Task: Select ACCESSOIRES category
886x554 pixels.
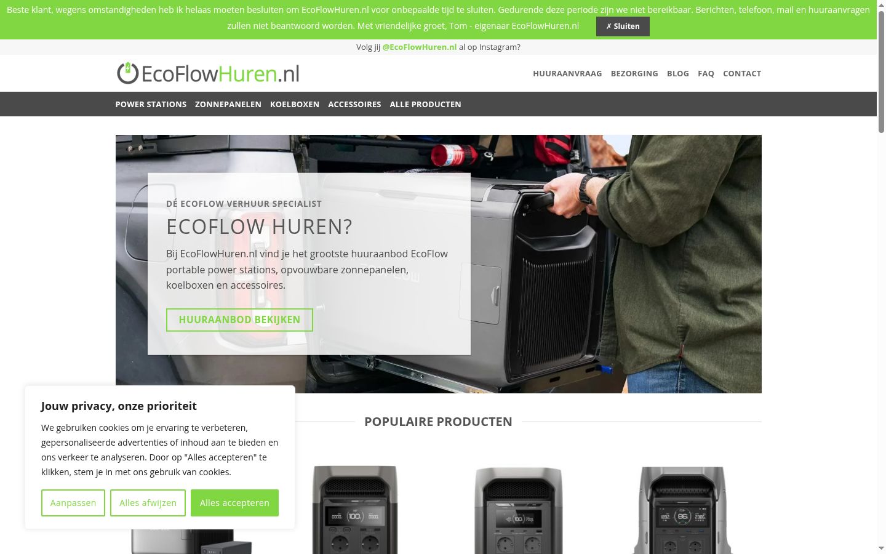Action: coord(354,104)
